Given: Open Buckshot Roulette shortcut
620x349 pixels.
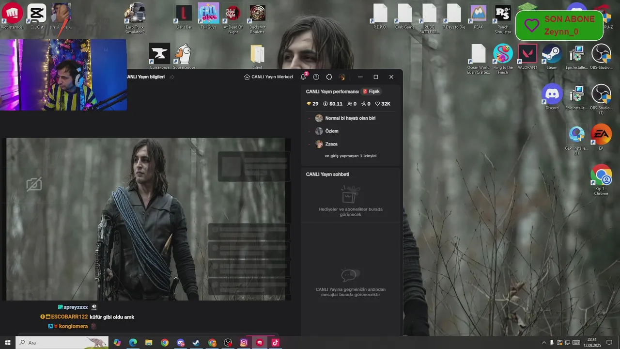Looking at the screenshot, I should tap(257, 18).
